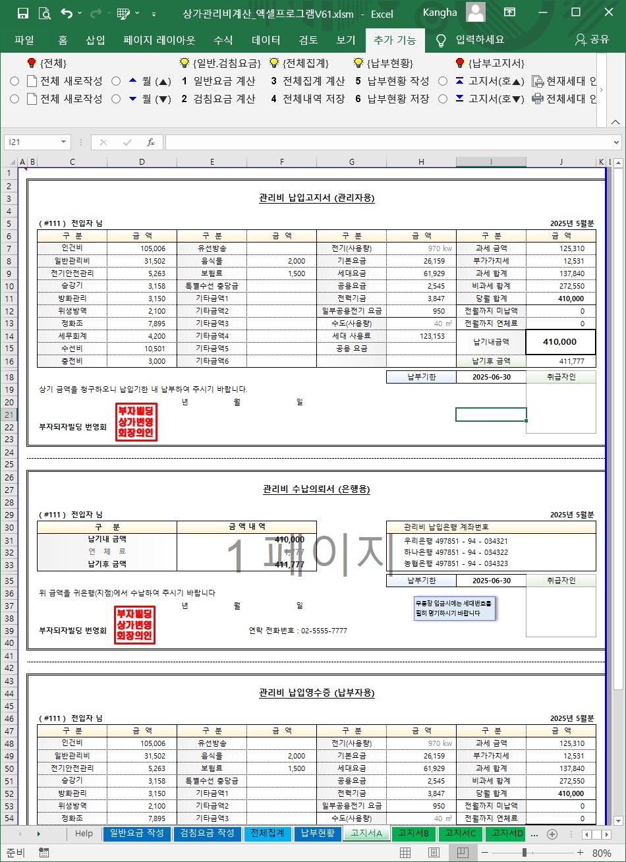Open Insert Function with the fx icon
626x862 pixels.
click(x=150, y=142)
